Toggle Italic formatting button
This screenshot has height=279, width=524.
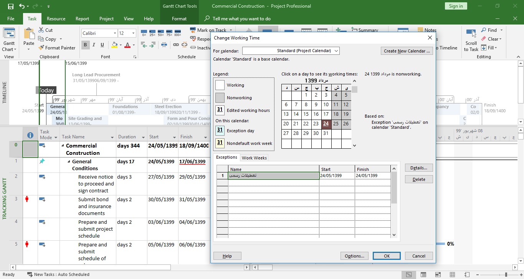[x=94, y=45]
